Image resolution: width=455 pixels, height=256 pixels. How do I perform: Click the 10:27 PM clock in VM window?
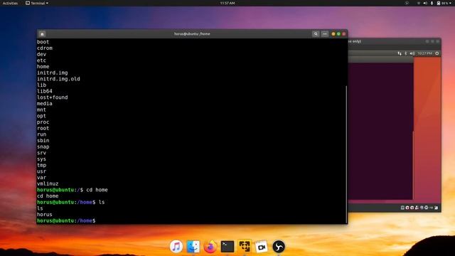(x=425, y=53)
